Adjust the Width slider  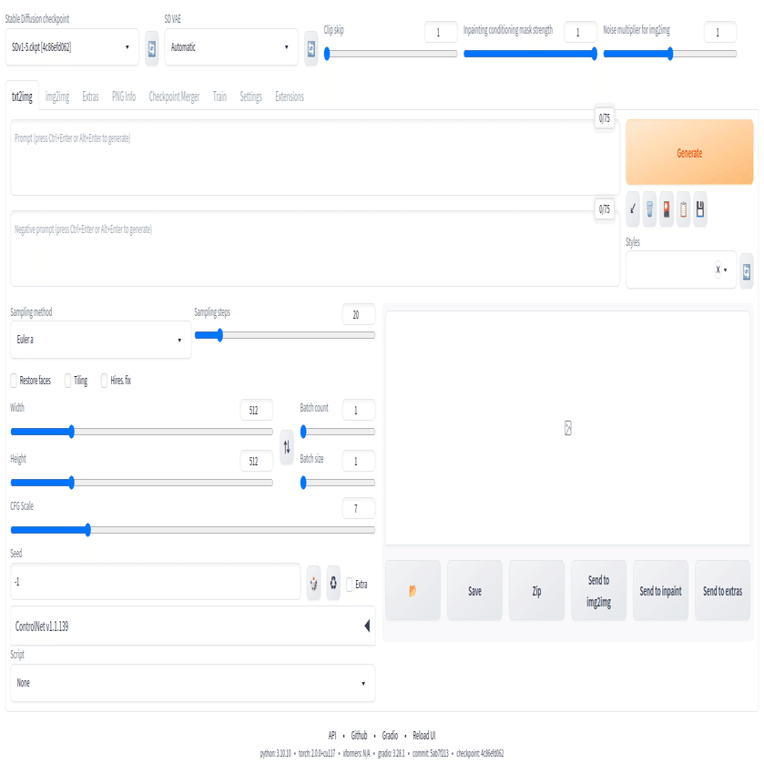click(141, 432)
